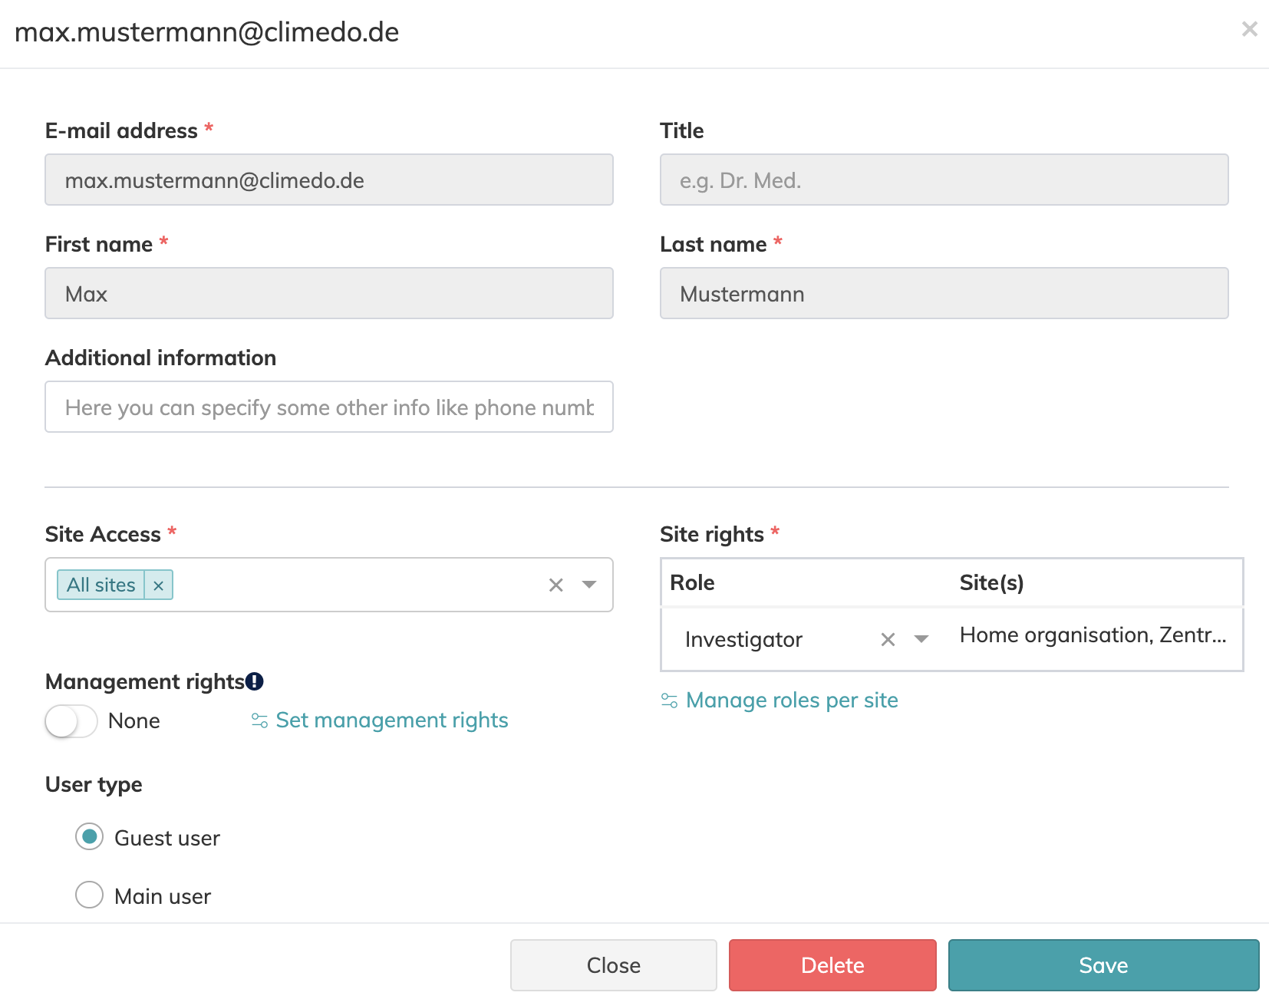
Task: Remove the 'All sites' tag
Action: tap(159, 585)
